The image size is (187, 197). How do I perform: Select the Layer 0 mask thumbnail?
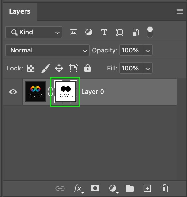(66, 92)
